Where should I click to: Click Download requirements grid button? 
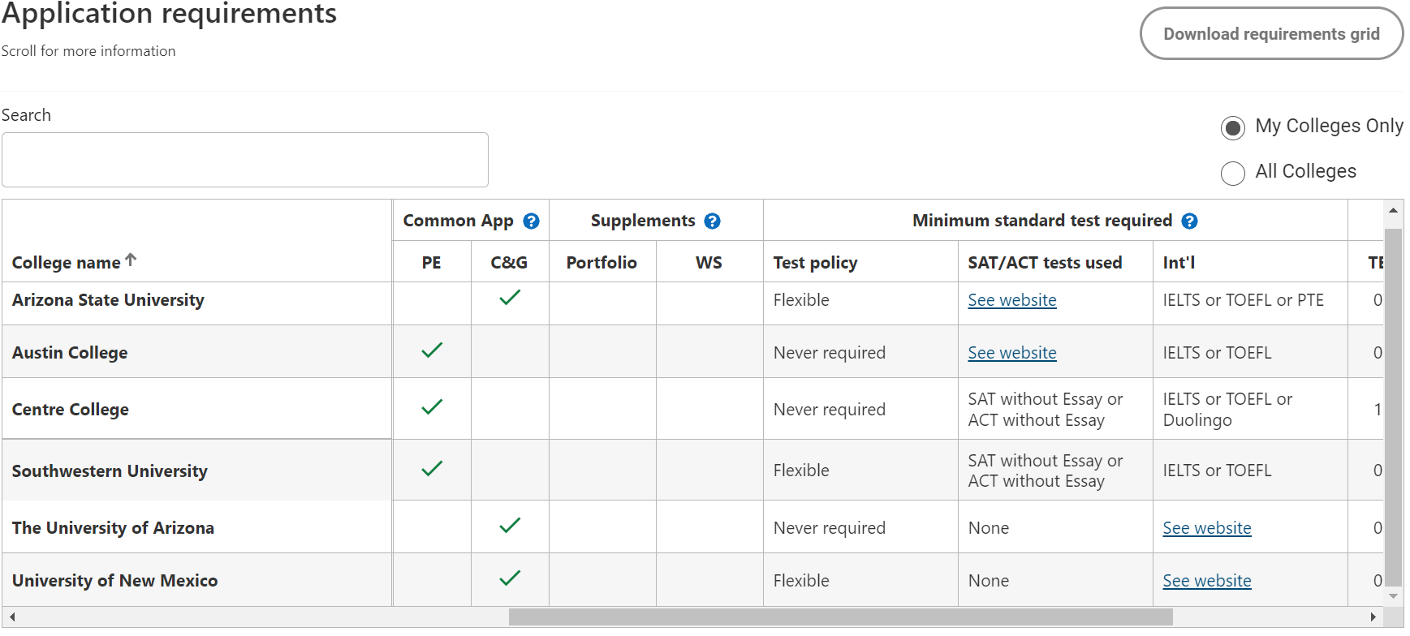[1271, 34]
